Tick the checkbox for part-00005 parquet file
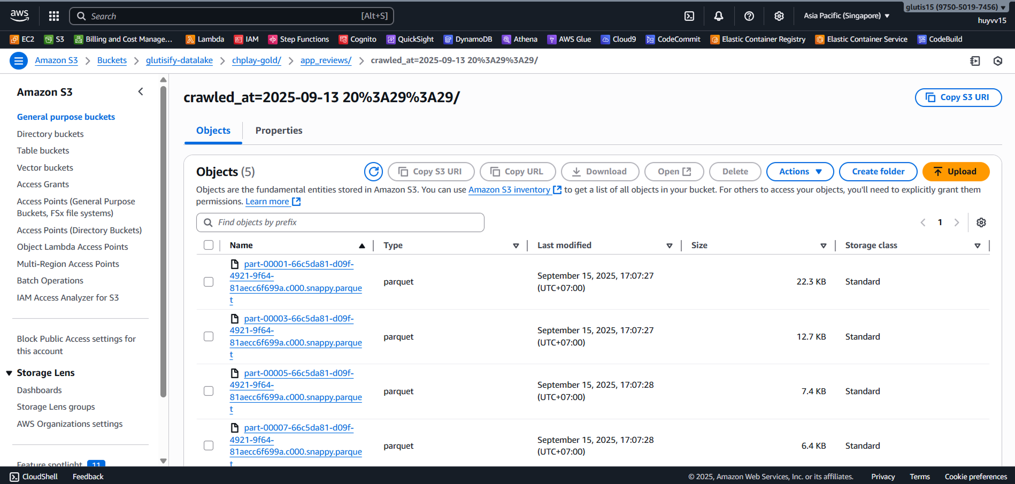The width and height of the screenshot is (1015, 484). tap(209, 391)
